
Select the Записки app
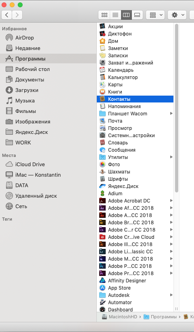tap(135, 56)
